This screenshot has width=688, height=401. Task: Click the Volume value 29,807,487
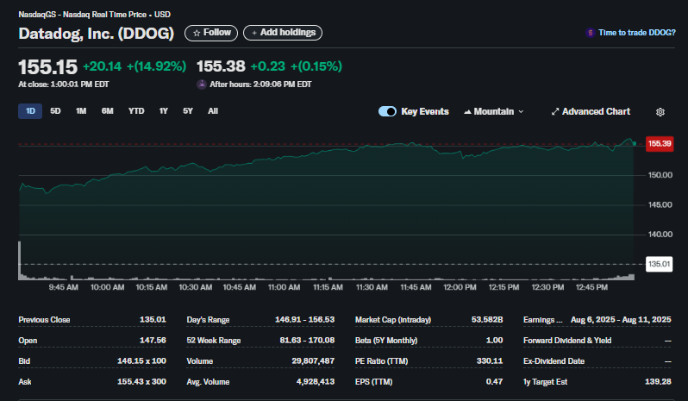[313, 361]
